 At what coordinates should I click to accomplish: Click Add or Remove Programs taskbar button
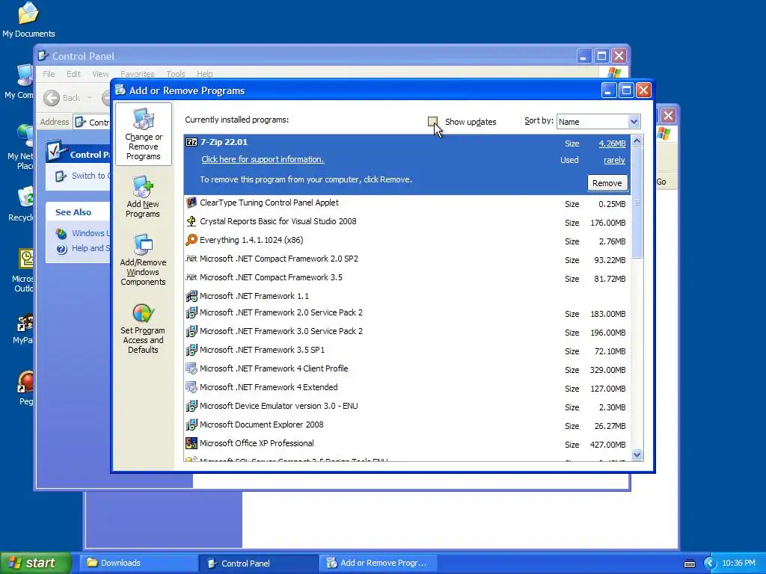point(379,563)
